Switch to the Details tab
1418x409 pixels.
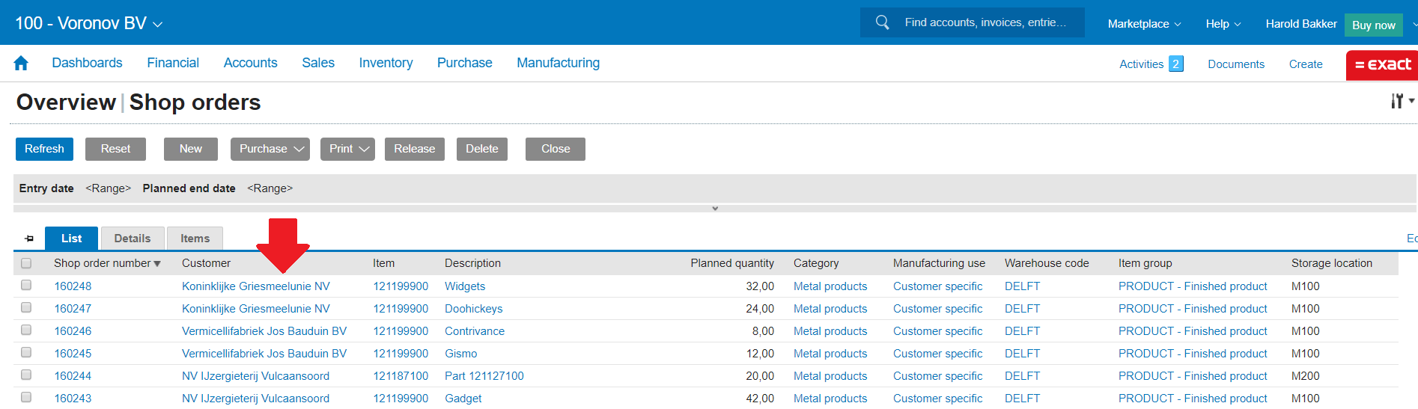tap(133, 239)
